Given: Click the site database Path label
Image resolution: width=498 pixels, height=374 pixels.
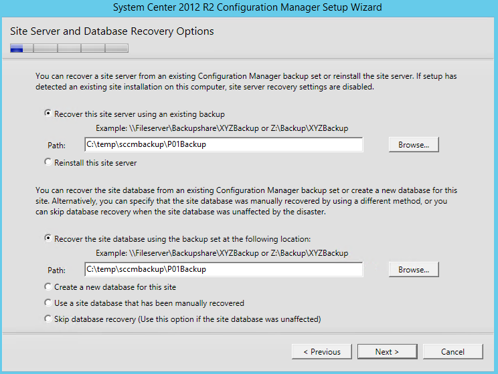Looking at the screenshot, I should [x=56, y=270].
